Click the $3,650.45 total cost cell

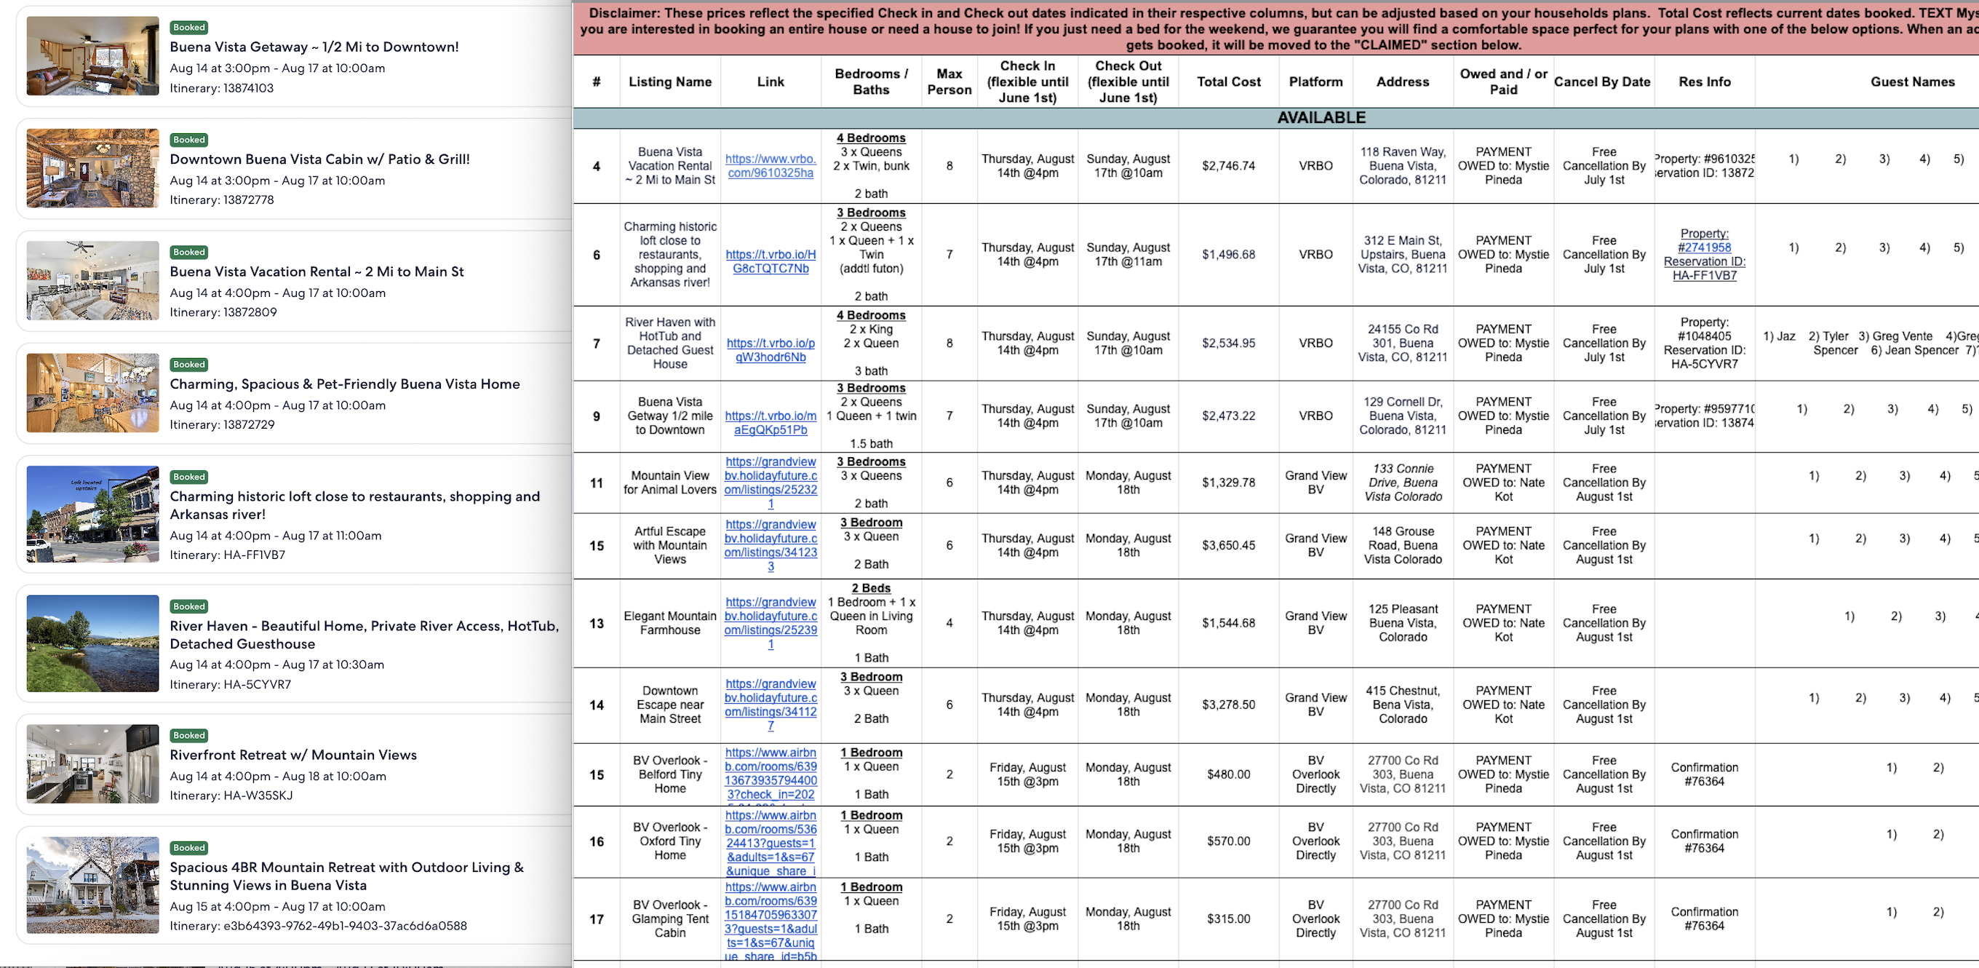click(x=1228, y=545)
